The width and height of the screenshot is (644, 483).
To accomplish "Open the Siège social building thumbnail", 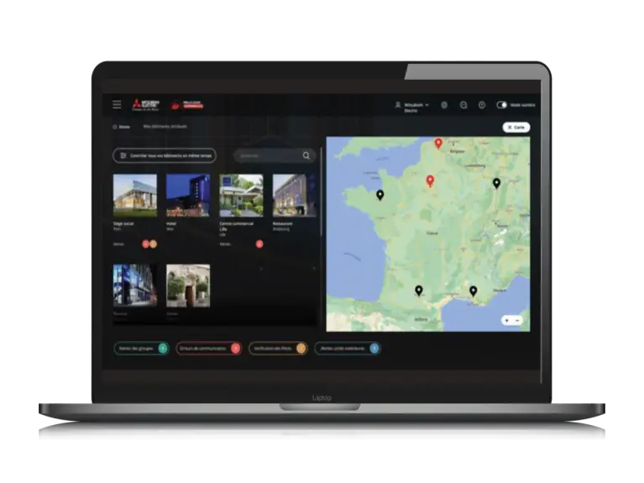I will click(134, 196).
